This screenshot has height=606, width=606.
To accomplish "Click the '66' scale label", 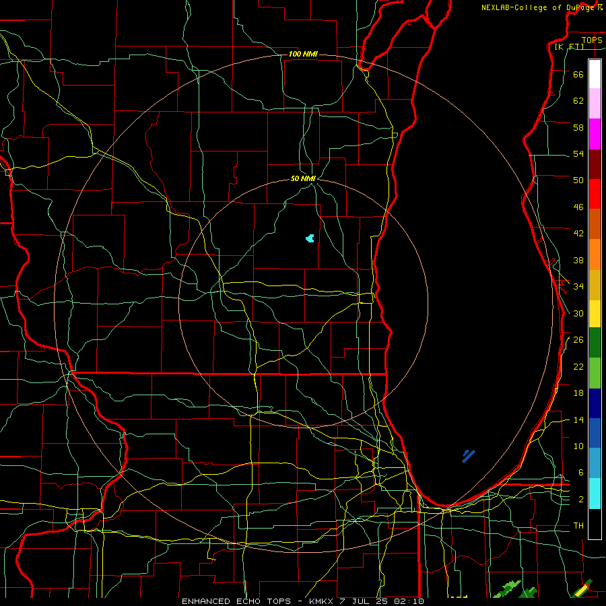I will point(578,74).
